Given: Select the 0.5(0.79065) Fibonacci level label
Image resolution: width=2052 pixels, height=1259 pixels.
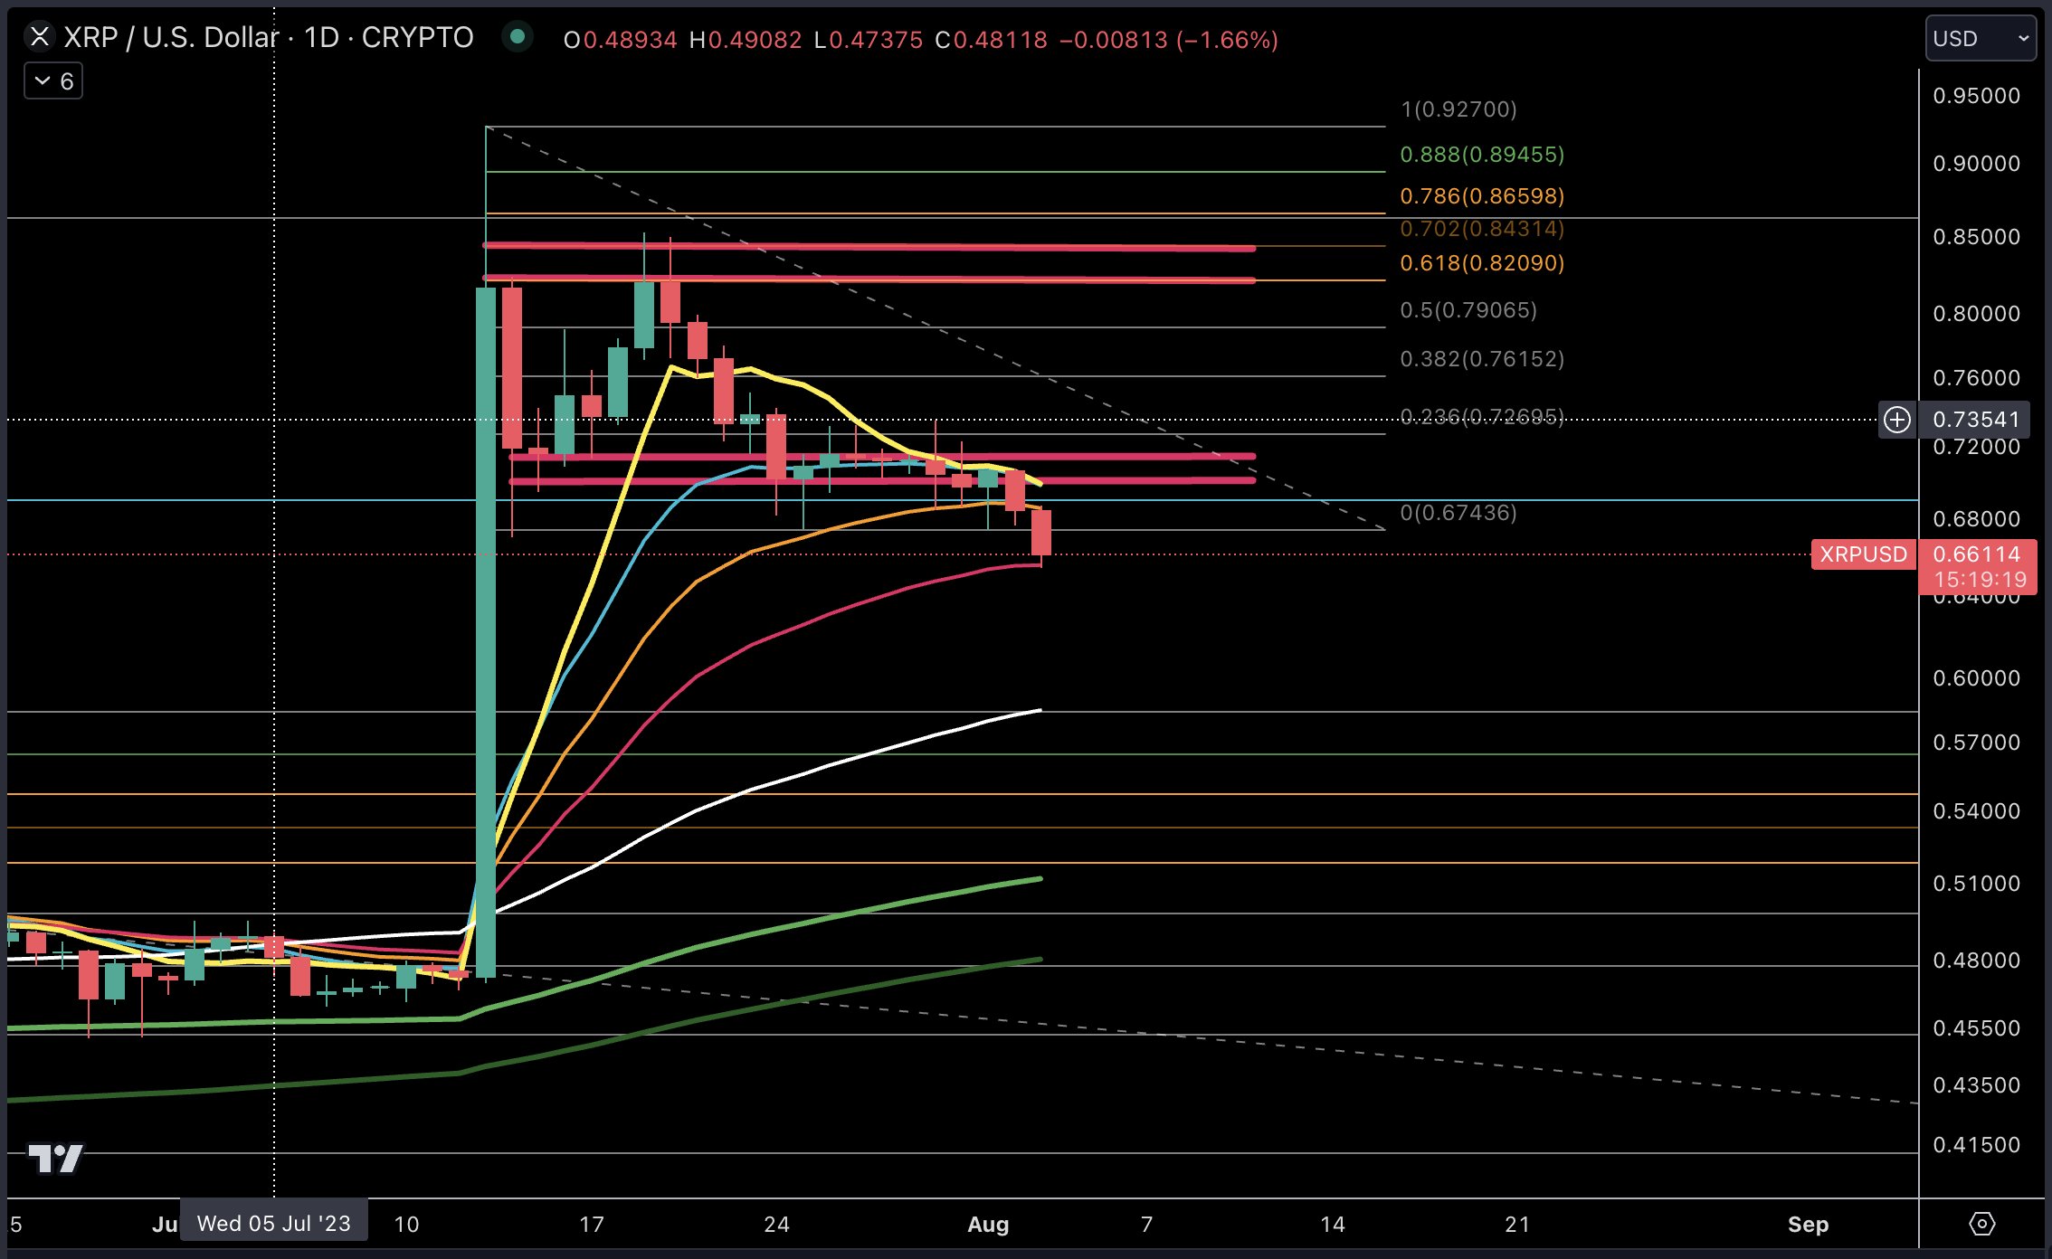Looking at the screenshot, I should tap(1468, 310).
